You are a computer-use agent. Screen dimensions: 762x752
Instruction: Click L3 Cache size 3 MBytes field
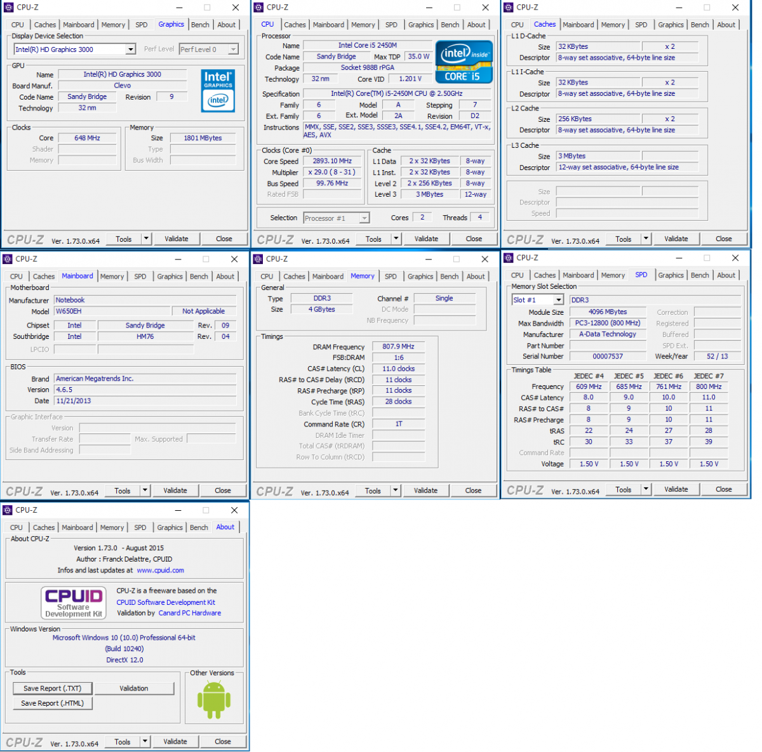(x=598, y=156)
